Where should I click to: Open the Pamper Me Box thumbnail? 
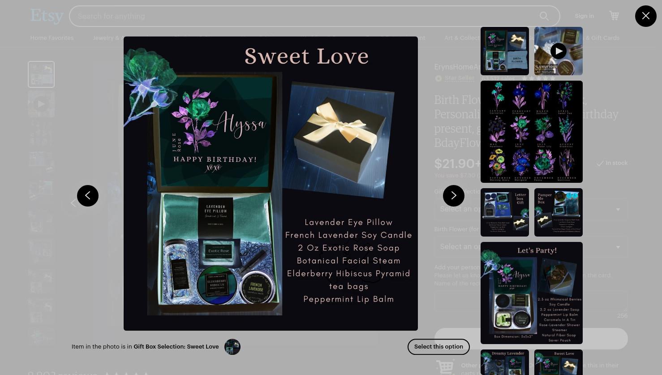[559, 212]
